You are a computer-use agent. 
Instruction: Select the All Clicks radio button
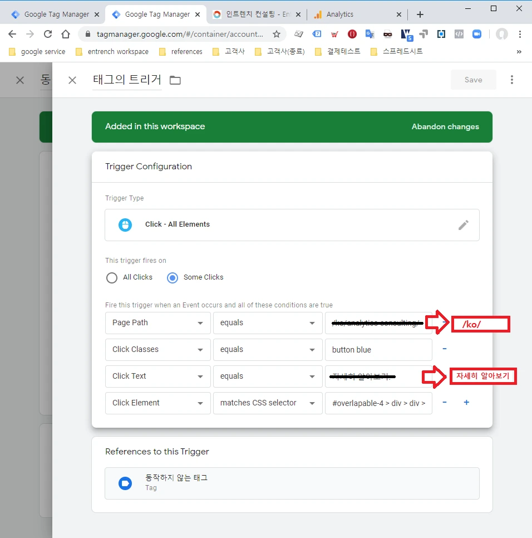(112, 277)
